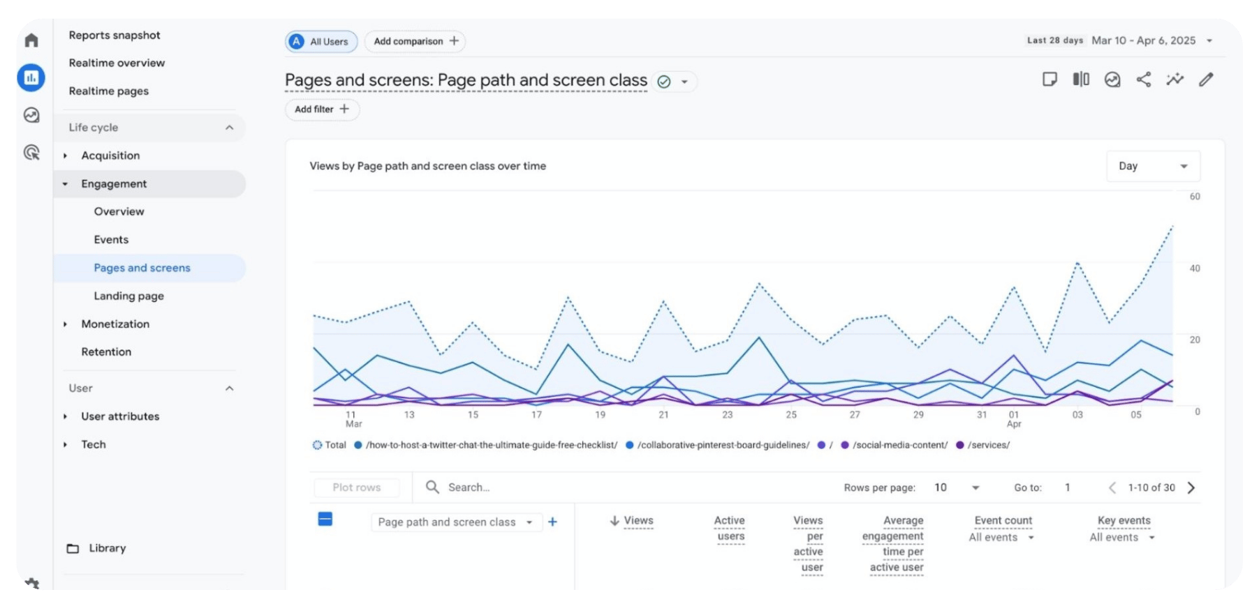1259x606 pixels.
Task: Click the Add comparison button
Action: [415, 41]
